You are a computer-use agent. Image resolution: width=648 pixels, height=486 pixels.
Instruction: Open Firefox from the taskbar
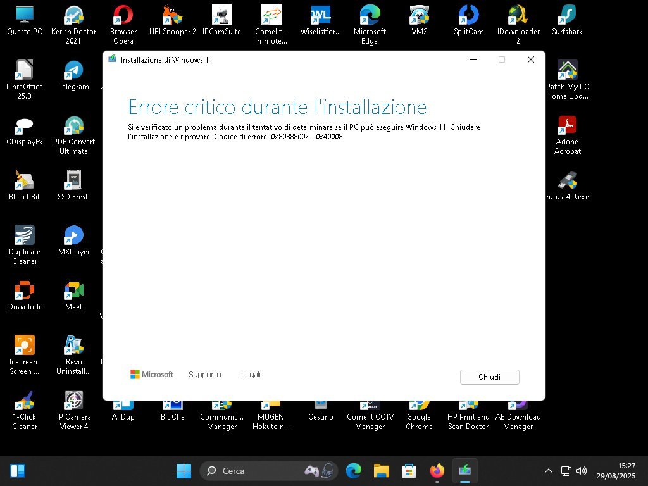click(x=437, y=471)
